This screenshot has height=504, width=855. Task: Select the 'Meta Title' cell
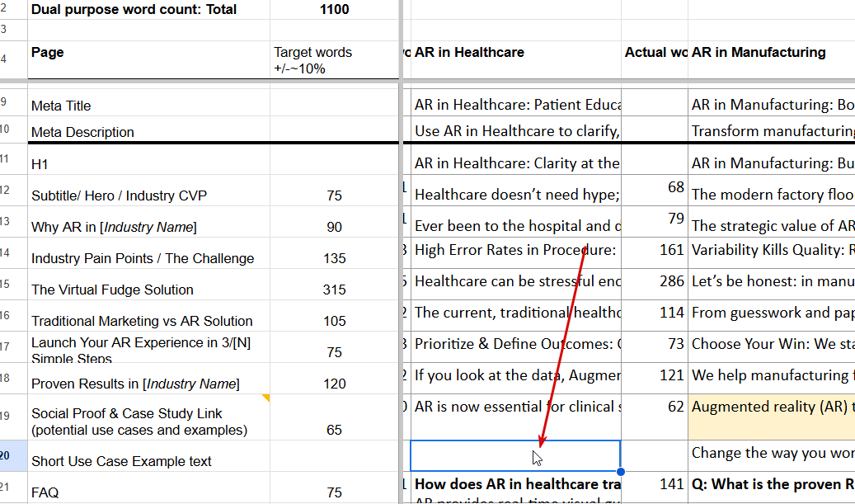(149, 103)
